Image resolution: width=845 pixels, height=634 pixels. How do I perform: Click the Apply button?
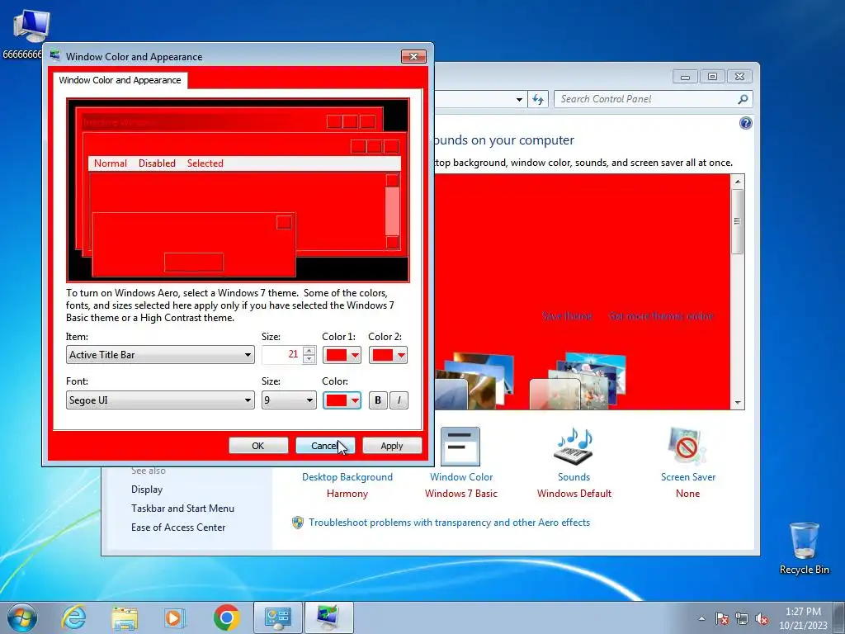click(x=392, y=446)
